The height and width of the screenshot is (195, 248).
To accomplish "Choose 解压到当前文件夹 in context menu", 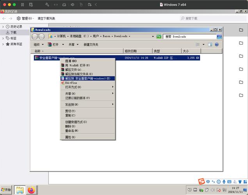I will coord(88,74).
